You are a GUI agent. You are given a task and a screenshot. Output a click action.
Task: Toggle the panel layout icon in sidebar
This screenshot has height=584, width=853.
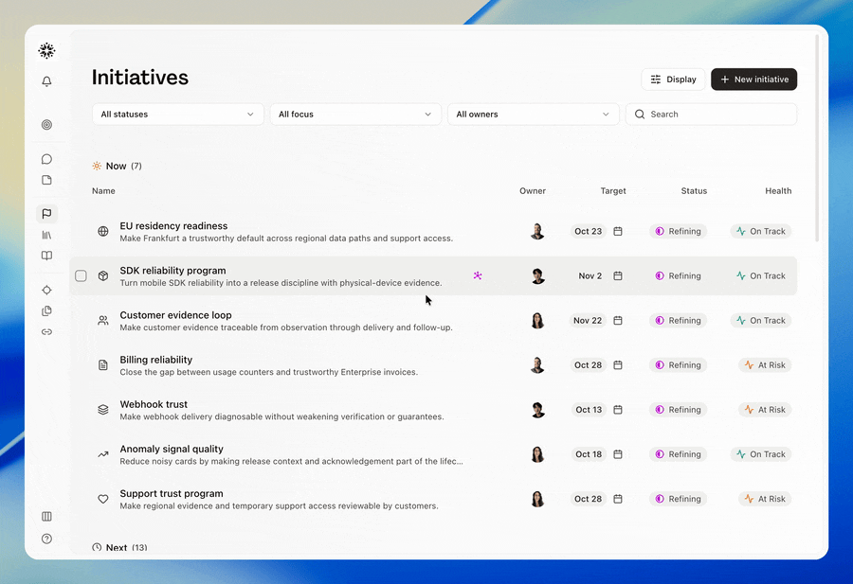click(46, 516)
